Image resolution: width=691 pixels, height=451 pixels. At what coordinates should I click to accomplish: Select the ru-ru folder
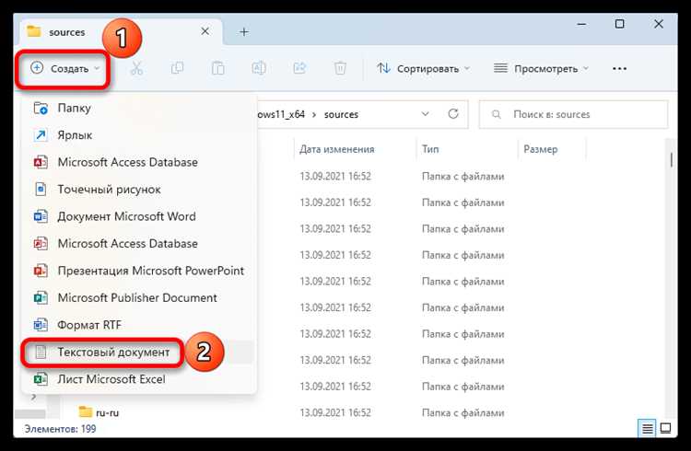[107, 413]
